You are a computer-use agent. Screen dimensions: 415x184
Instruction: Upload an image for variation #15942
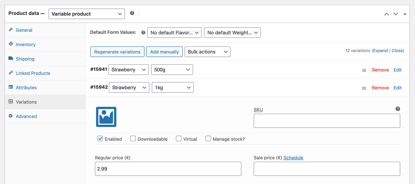point(106,117)
